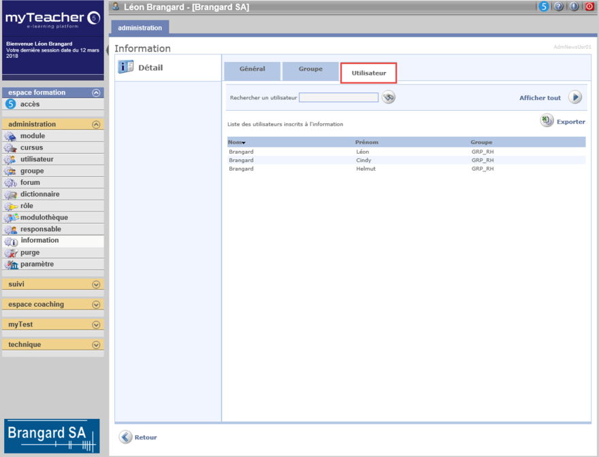This screenshot has height=457, width=599.
Task: Expand the espace coaching section
Action: (96, 305)
